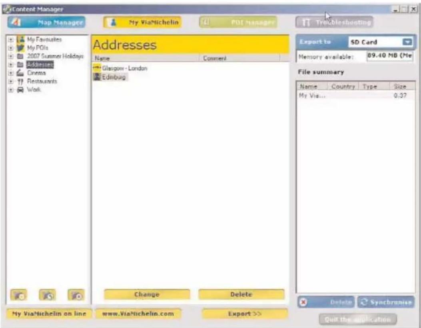This screenshot has height=328, width=421.
Task: Open My ViaMichelin on line
Action: [x=49, y=314]
